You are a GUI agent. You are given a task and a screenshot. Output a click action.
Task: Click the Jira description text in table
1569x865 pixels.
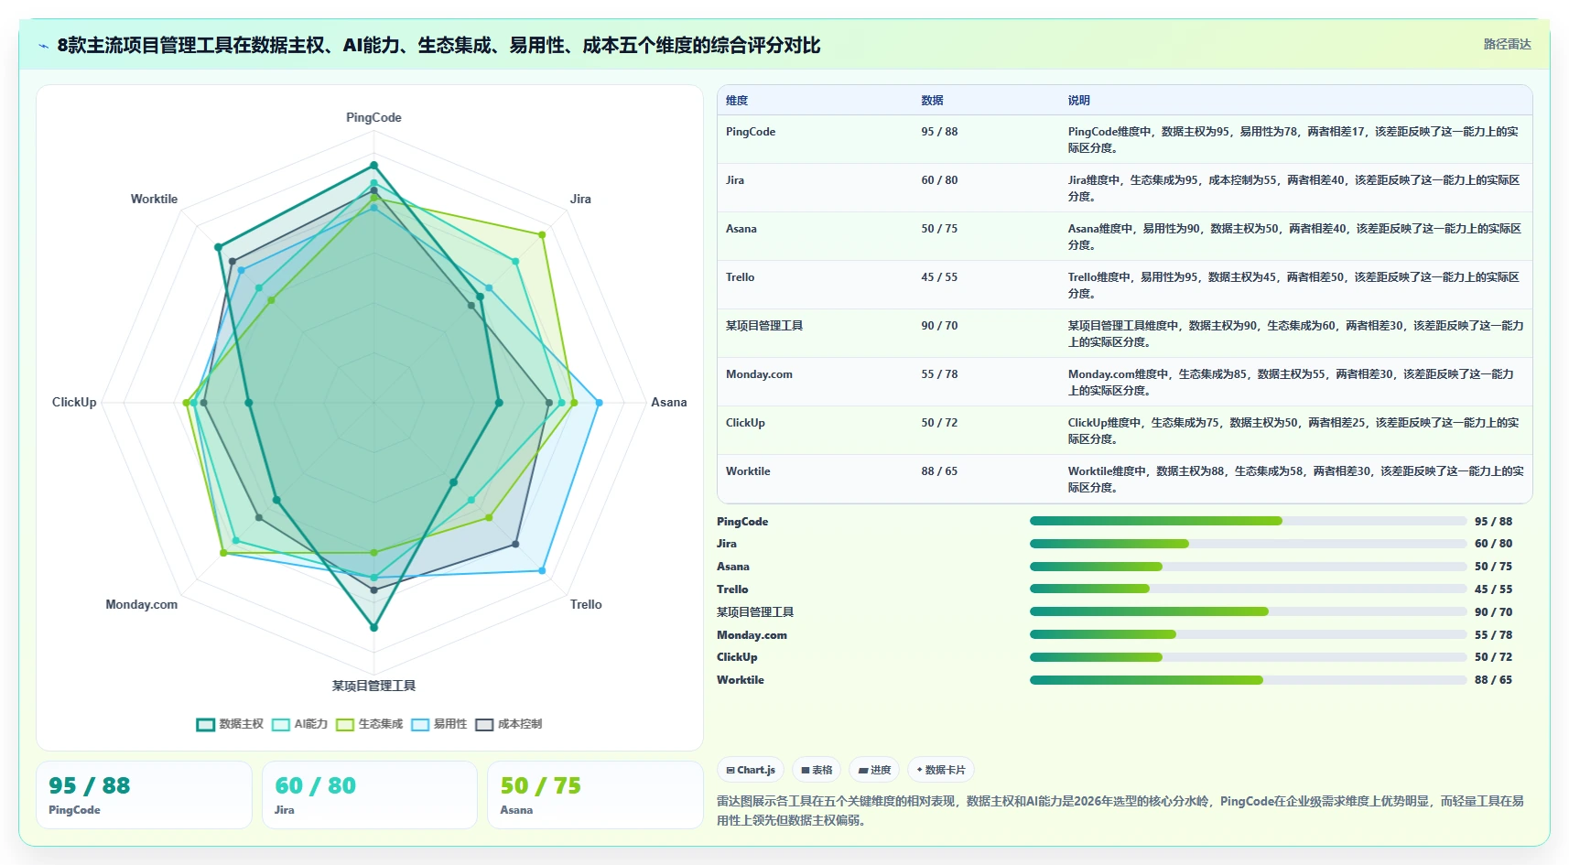click(1293, 188)
